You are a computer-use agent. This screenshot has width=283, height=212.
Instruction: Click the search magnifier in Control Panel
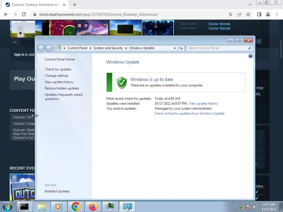tap(250, 48)
